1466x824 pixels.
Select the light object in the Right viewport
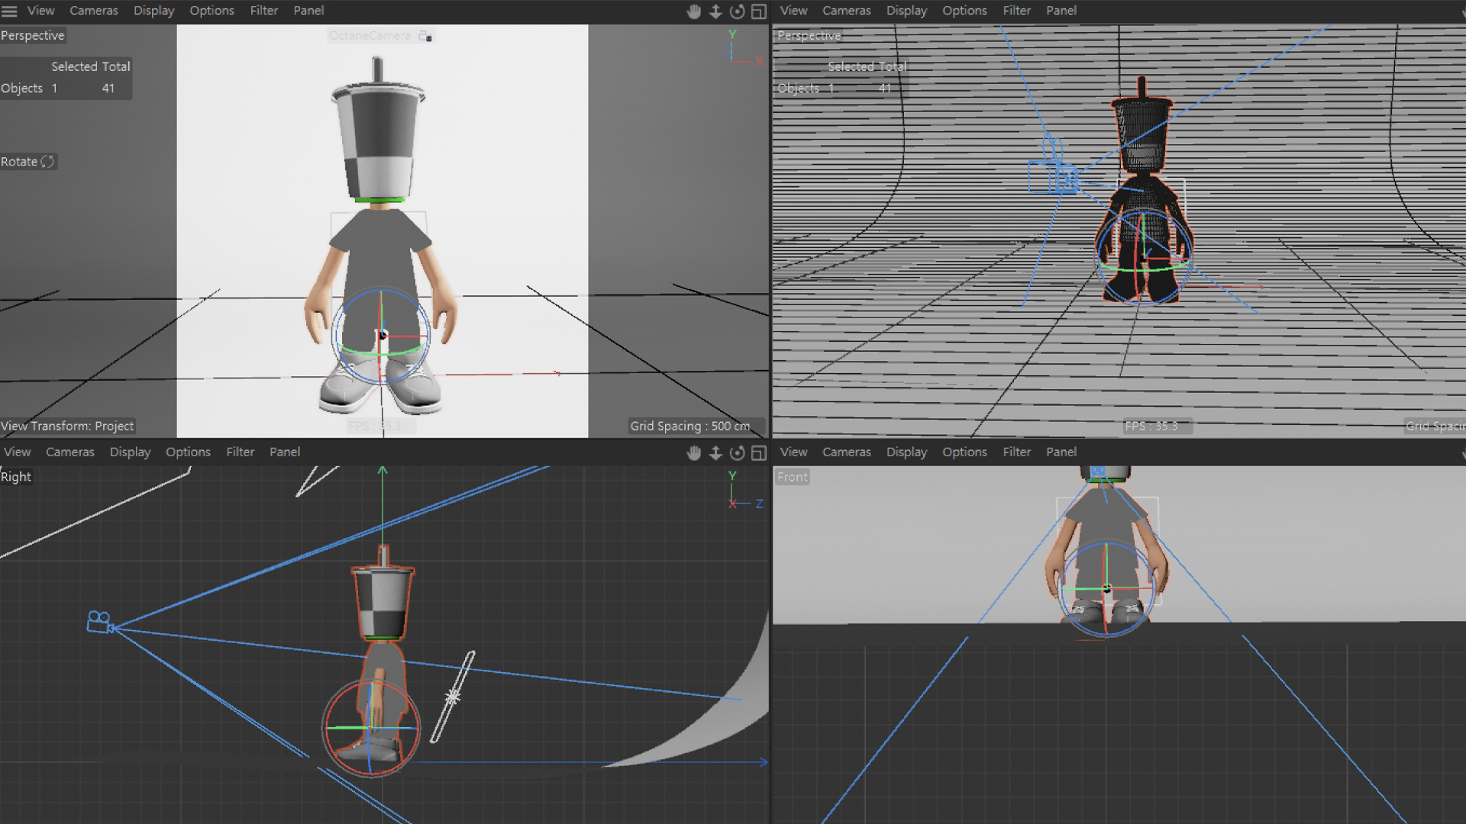tap(453, 696)
